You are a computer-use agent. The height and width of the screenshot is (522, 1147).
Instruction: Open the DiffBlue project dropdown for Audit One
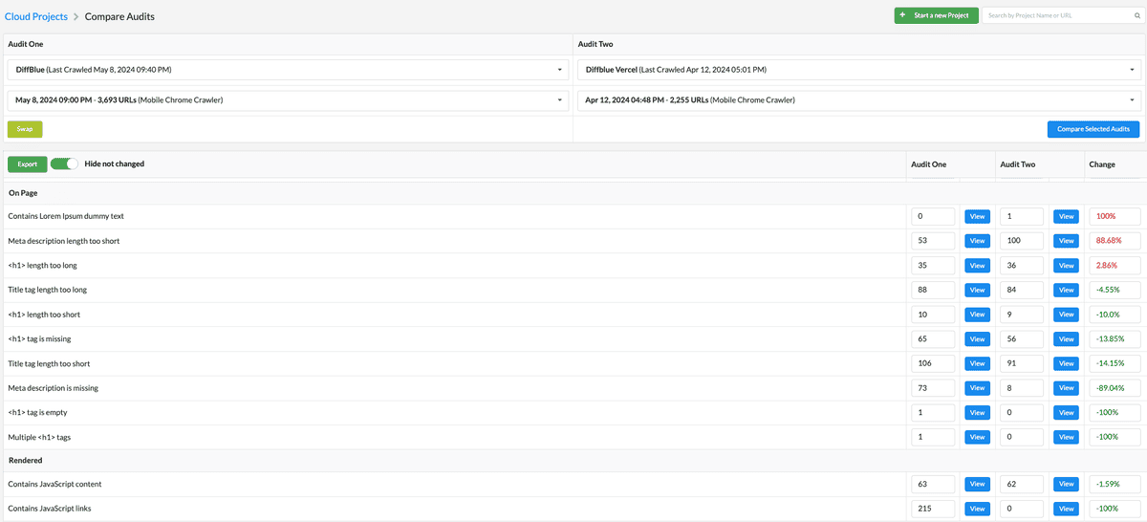pos(287,70)
